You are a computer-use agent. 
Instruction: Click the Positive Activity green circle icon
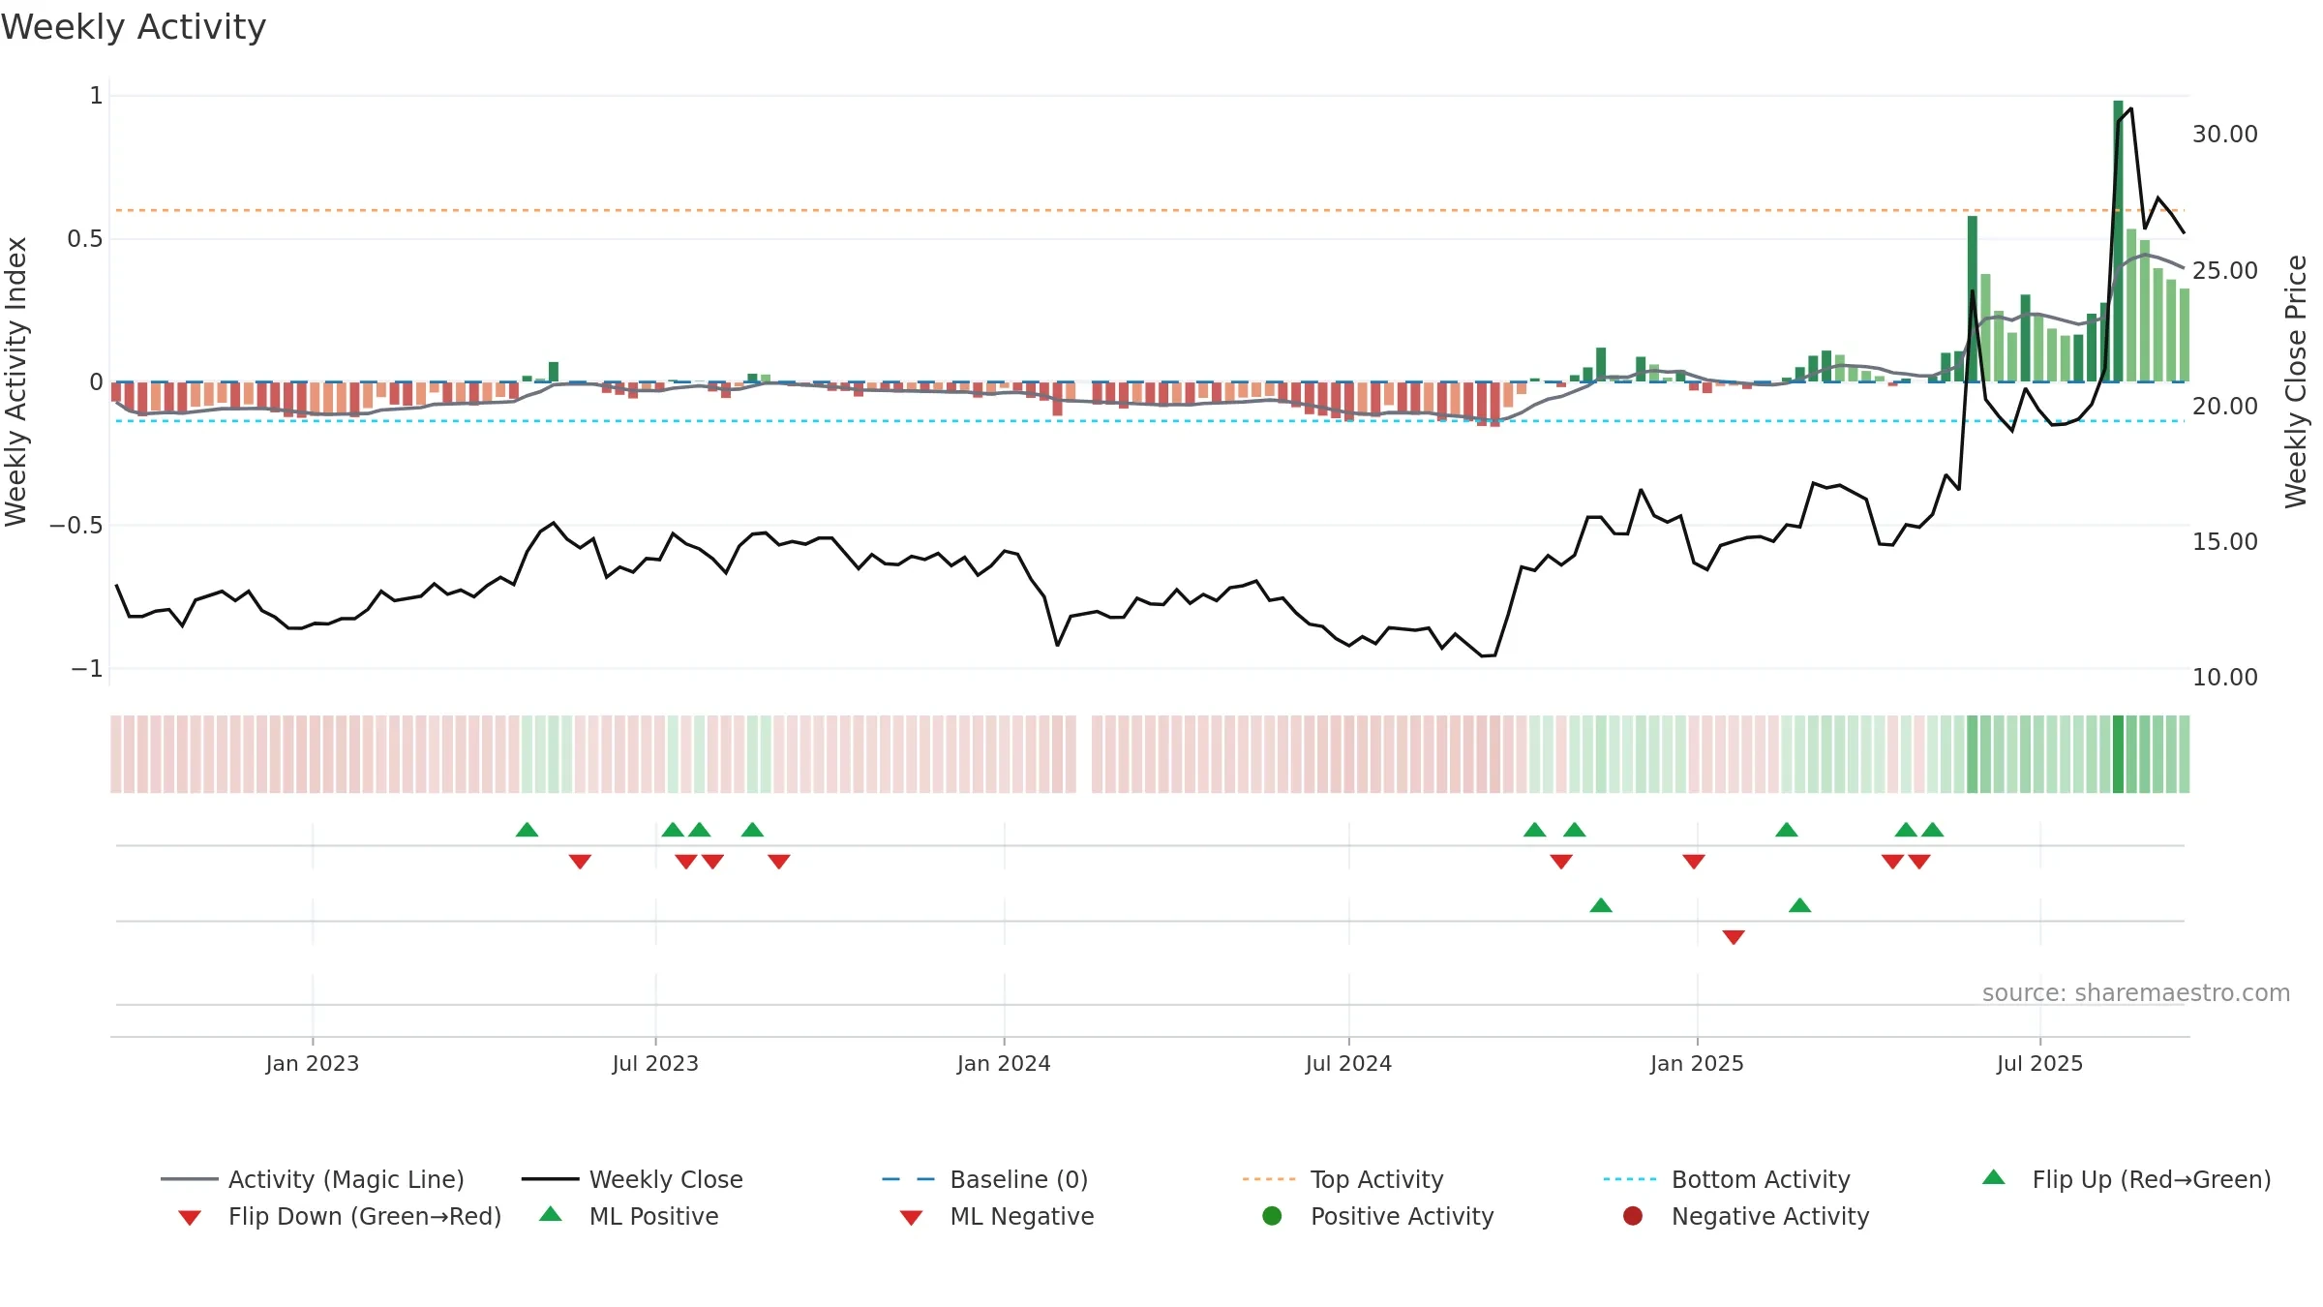click(1273, 1216)
